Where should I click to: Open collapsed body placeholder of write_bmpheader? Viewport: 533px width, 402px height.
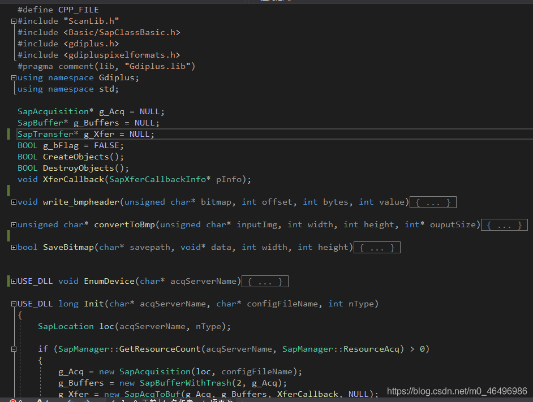click(x=433, y=202)
